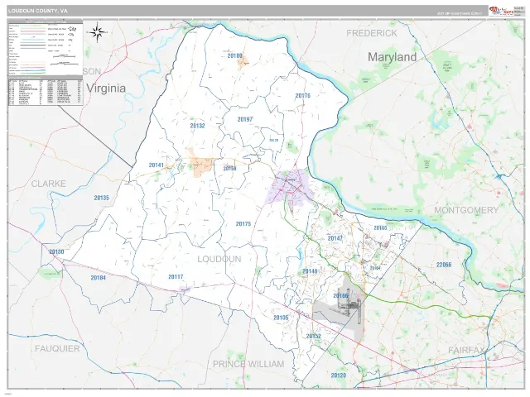
Task: Select ZIP code label 20117
Action: pyautogui.click(x=176, y=277)
